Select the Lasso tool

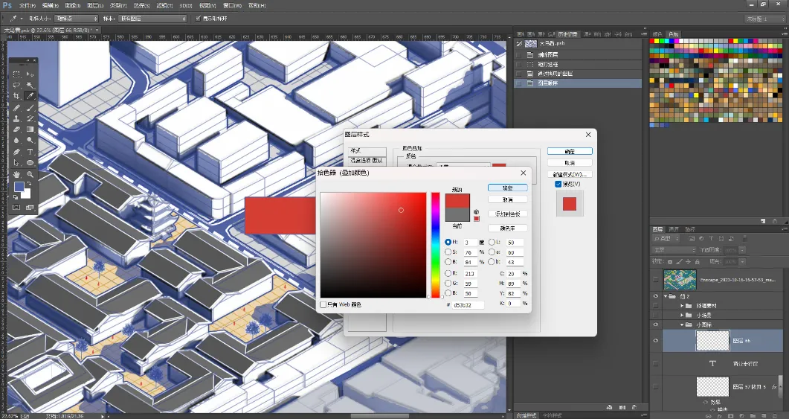coord(16,85)
